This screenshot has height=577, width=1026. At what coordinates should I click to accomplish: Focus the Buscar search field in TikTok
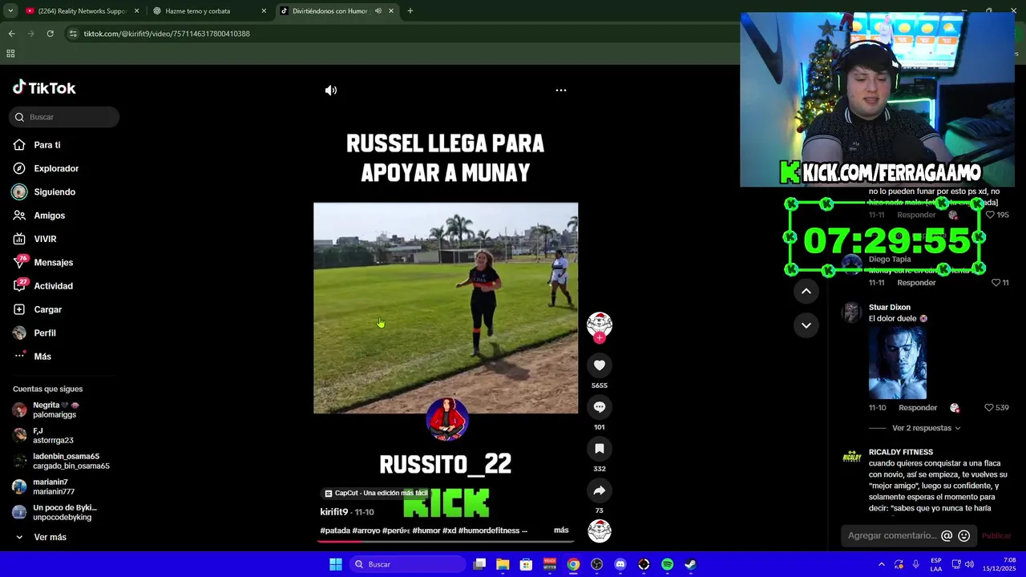coord(64,117)
